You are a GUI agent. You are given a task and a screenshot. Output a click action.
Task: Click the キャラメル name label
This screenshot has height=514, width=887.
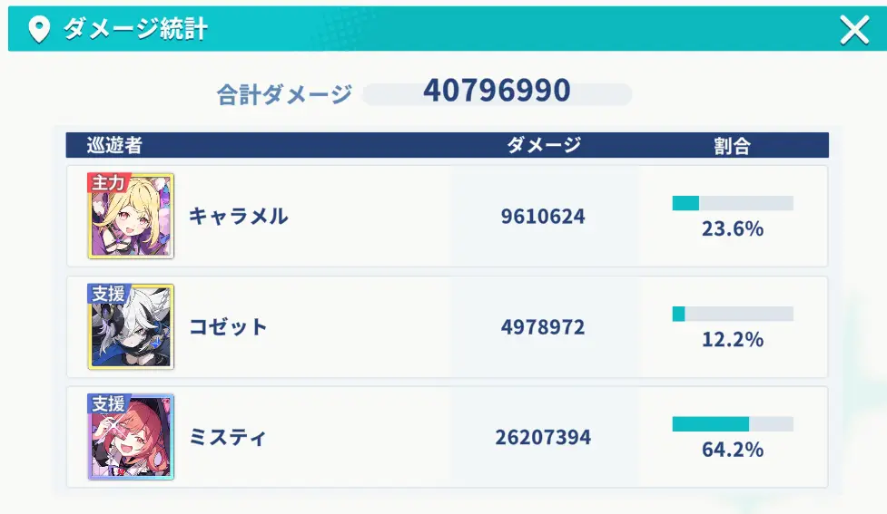pyautogui.click(x=238, y=217)
